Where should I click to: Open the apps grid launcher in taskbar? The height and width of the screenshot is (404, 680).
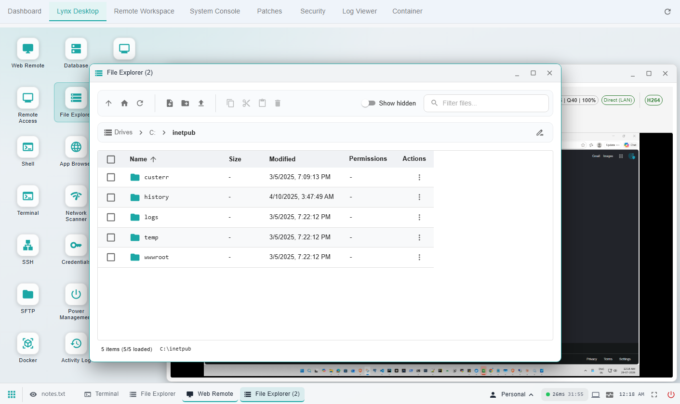12,394
